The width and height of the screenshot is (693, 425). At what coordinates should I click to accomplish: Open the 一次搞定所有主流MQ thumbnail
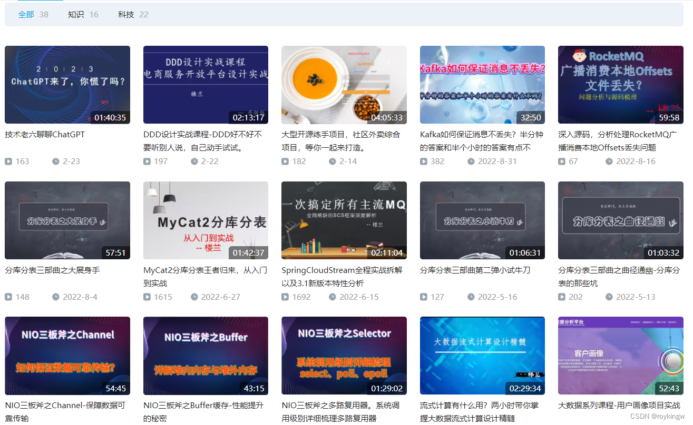[344, 220]
